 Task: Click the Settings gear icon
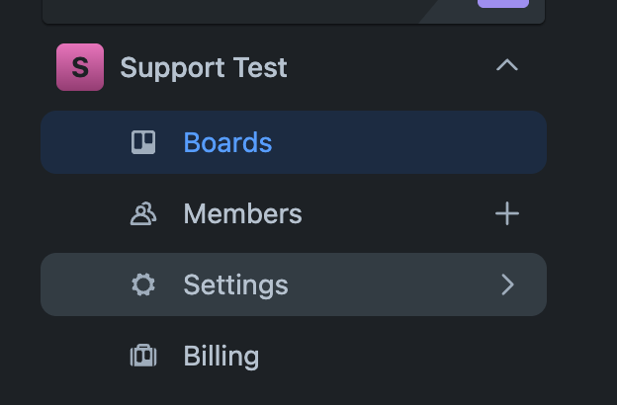pos(143,284)
